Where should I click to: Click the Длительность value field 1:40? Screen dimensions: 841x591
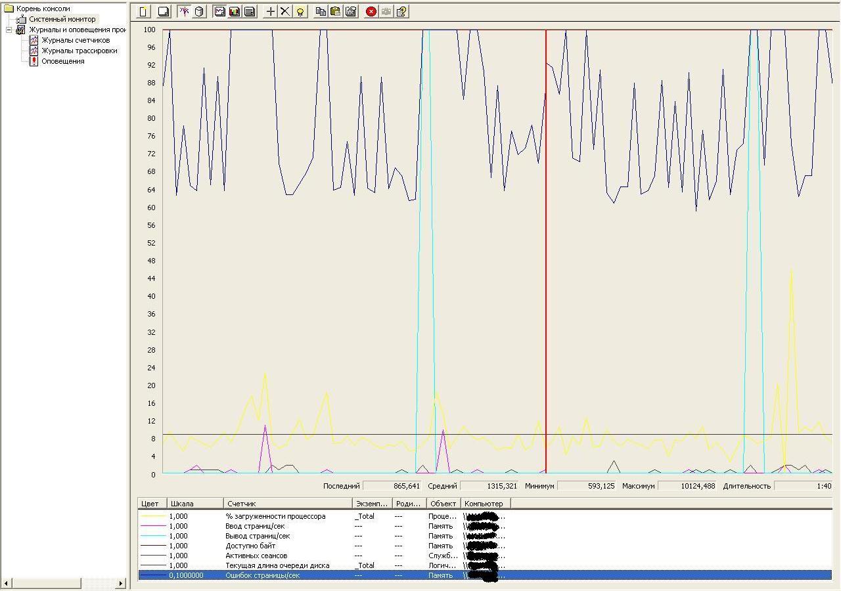click(x=803, y=486)
